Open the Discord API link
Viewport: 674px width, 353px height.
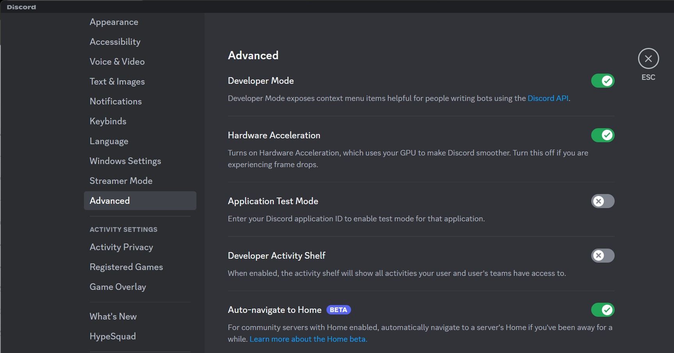pyautogui.click(x=548, y=98)
